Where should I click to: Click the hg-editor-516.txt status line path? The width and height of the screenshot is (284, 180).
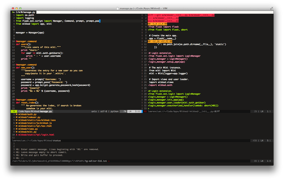(x=59, y=161)
